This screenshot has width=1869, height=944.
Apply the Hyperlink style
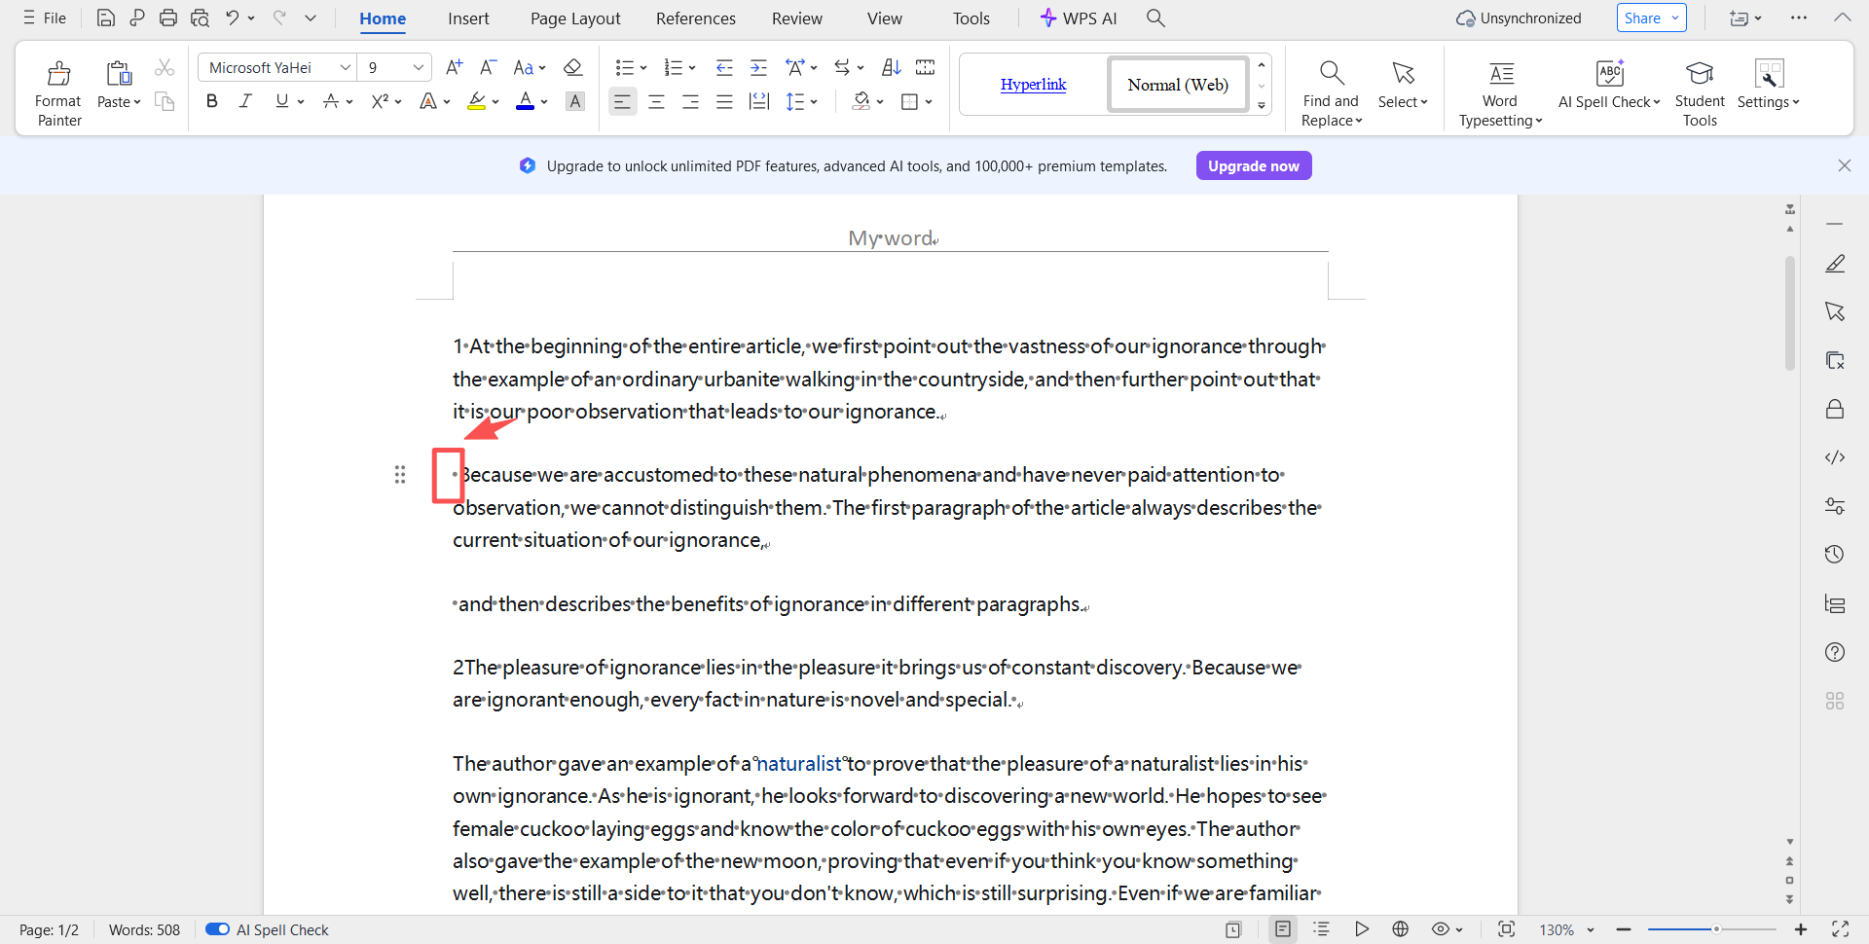point(1033,85)
